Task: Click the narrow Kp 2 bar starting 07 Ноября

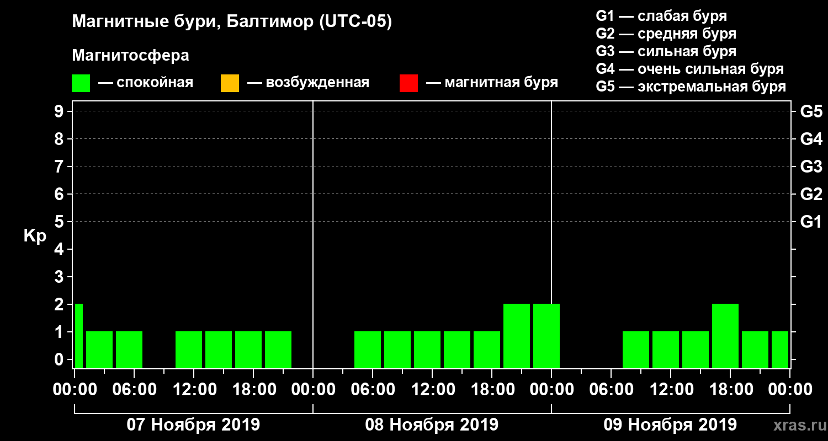Action: tap(79, 336)
